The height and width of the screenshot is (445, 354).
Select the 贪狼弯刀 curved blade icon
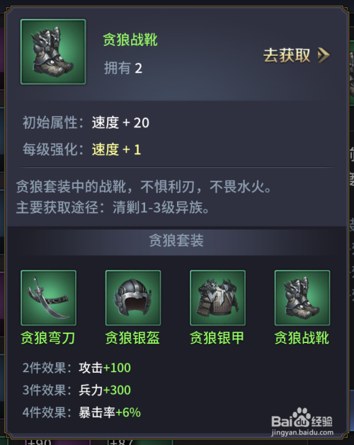(49, 298)
